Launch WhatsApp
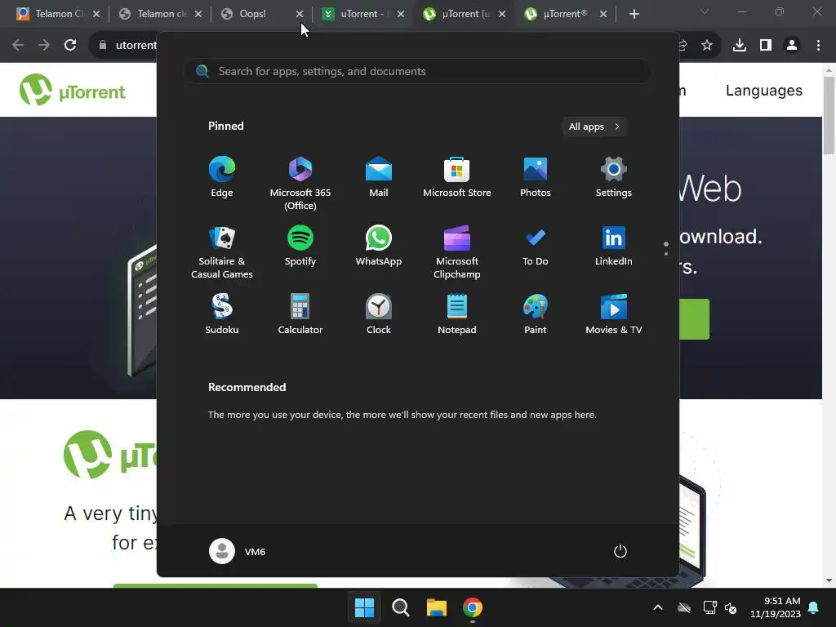The image size is (836, 627). click(x=379, y=247)
